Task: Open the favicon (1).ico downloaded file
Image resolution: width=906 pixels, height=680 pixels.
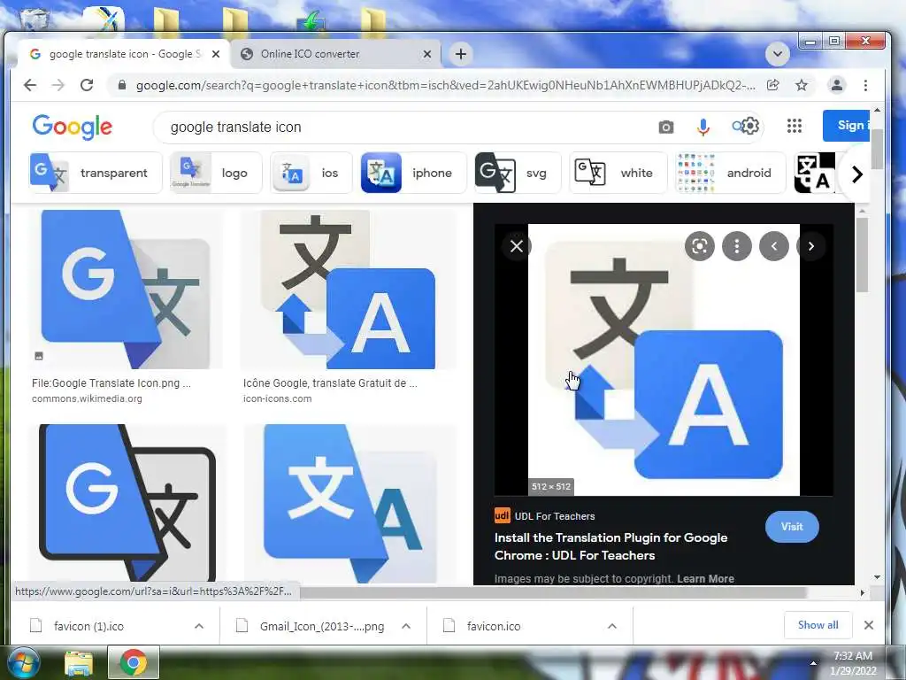Action: tap(88, 626)
